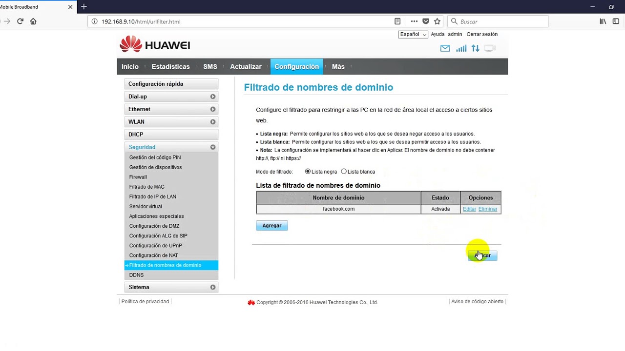Select Lista negra filter mode
Viewport: 625px width, 351px height.
[308, 172]
